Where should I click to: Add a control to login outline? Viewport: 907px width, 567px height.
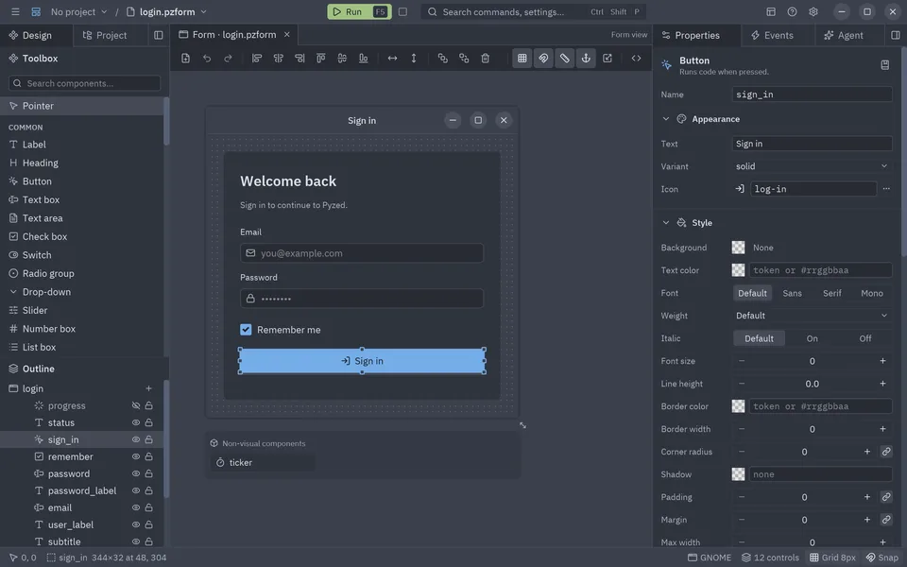point(148,388)
